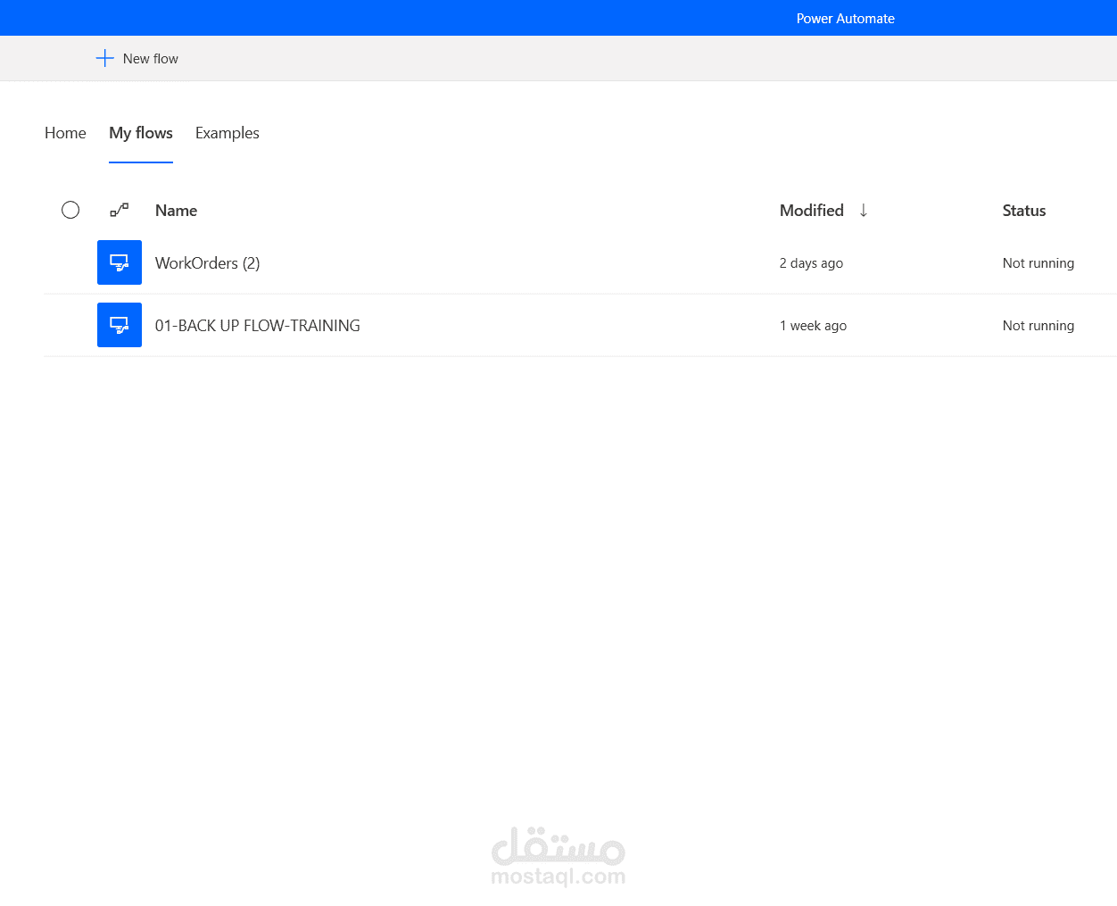The width and height of the screenshot is (1117, 906).
Task: Select the My flows tab
Action: pyautogui.click(x=141, y=133)
